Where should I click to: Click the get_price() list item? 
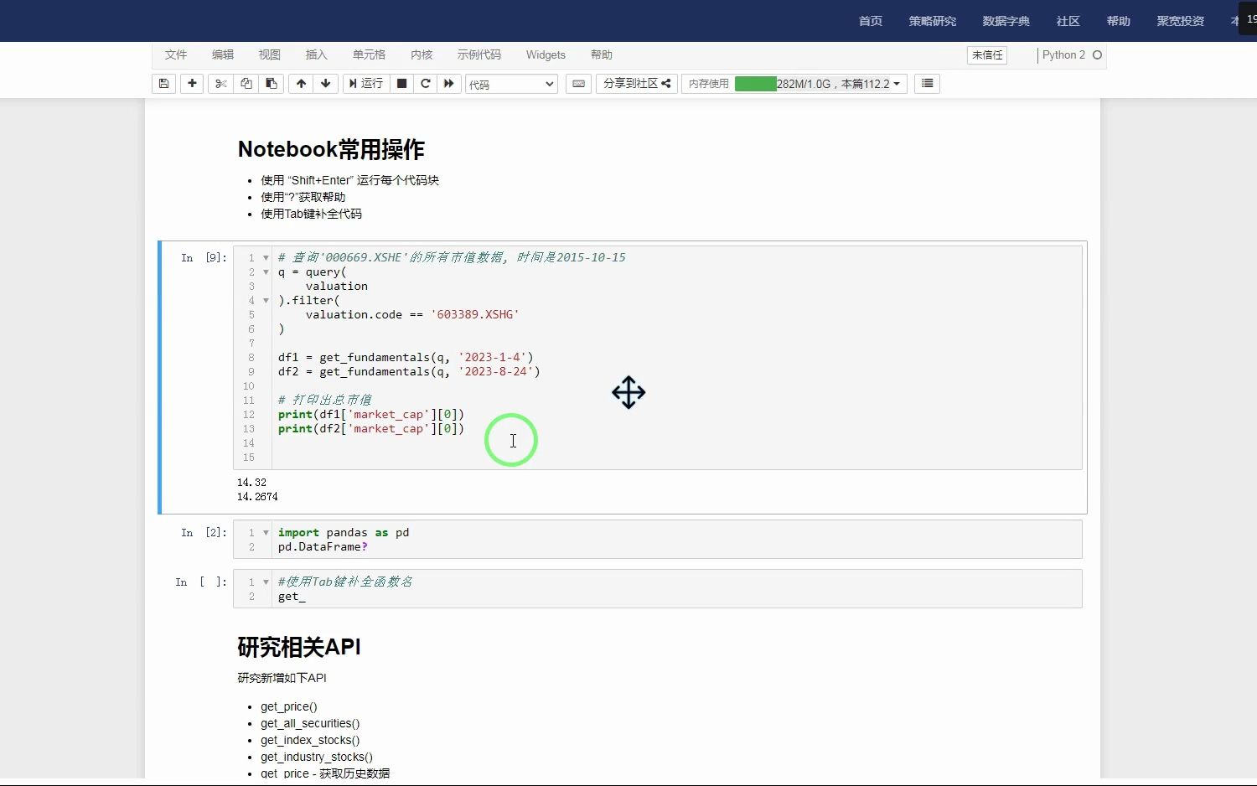[289, 706]
